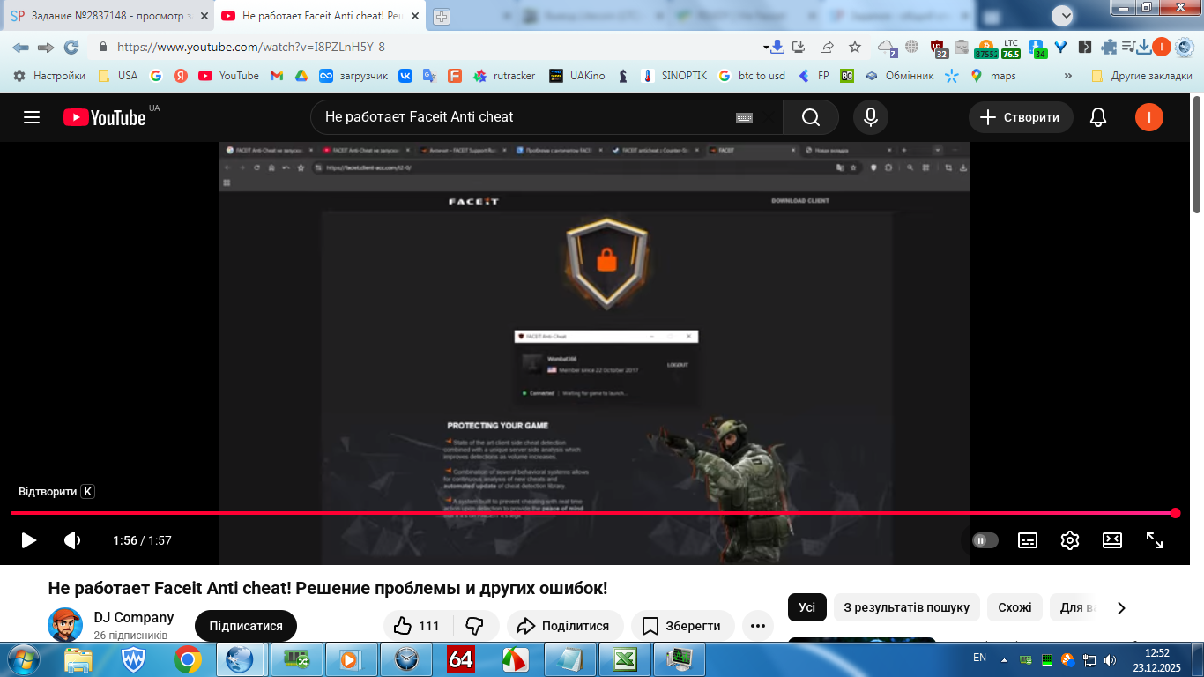Viewport: 1204px width, 677px height.
Task: Mute the video volume
Action: [72, 540]
